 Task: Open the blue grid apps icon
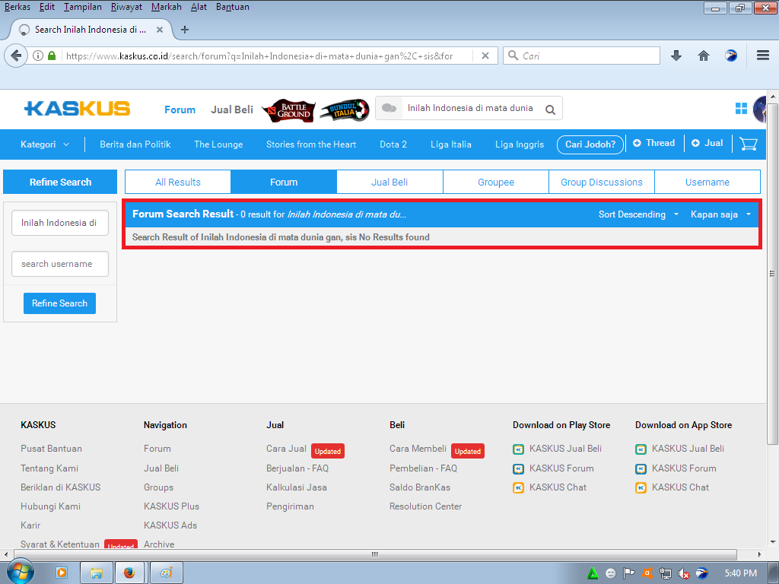(741, 108)
